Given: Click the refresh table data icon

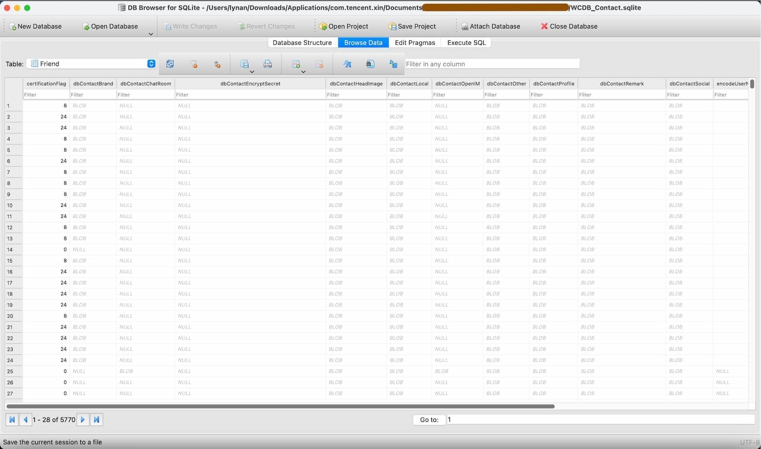Looking at the screenshot, I should [170, 64].
